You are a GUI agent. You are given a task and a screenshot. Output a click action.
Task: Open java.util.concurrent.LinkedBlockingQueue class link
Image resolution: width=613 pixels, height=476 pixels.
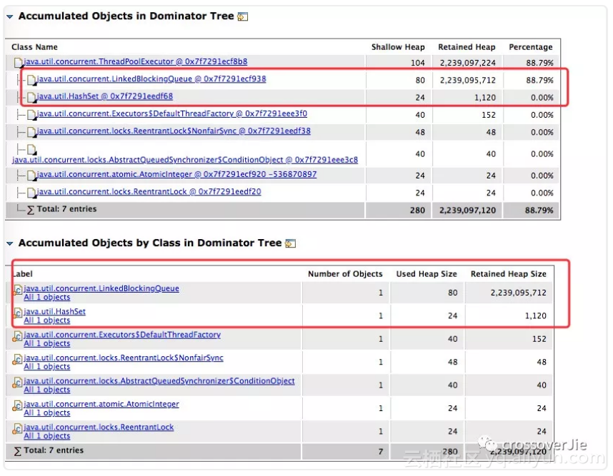point(101,288)
